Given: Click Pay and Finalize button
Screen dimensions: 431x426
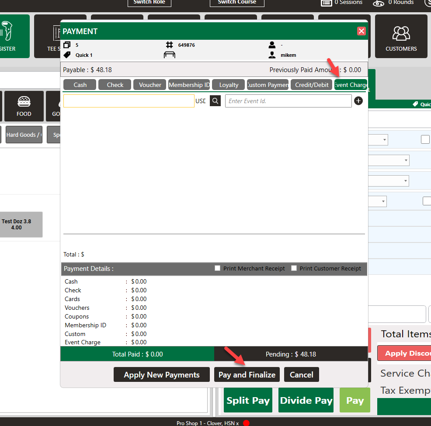Looking at the screenshot, I should [x=247, y=375].
